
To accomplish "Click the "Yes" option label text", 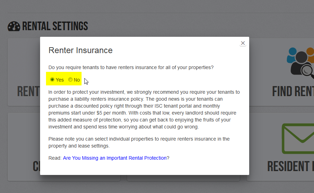I will 60,80.
